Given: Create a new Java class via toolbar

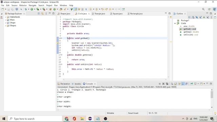Looking at the screenshot, I should [55, 9].
